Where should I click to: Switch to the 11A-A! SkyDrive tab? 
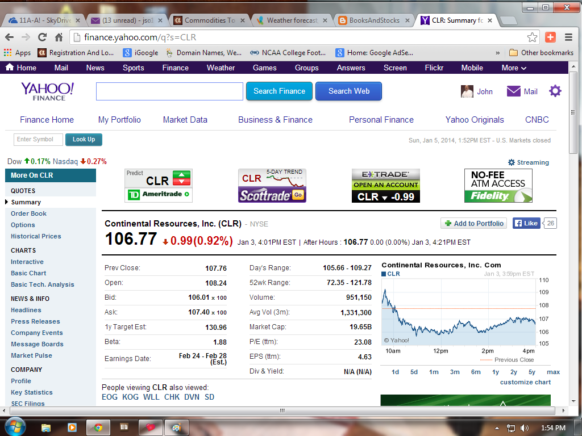click(x=44, y=20)
